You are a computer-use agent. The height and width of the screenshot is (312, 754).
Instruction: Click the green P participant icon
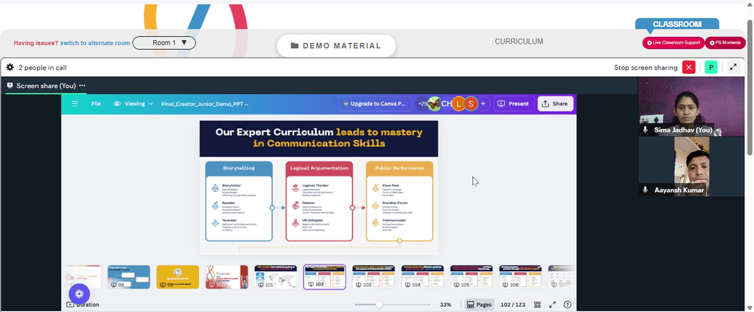click(x=711, y=68)
